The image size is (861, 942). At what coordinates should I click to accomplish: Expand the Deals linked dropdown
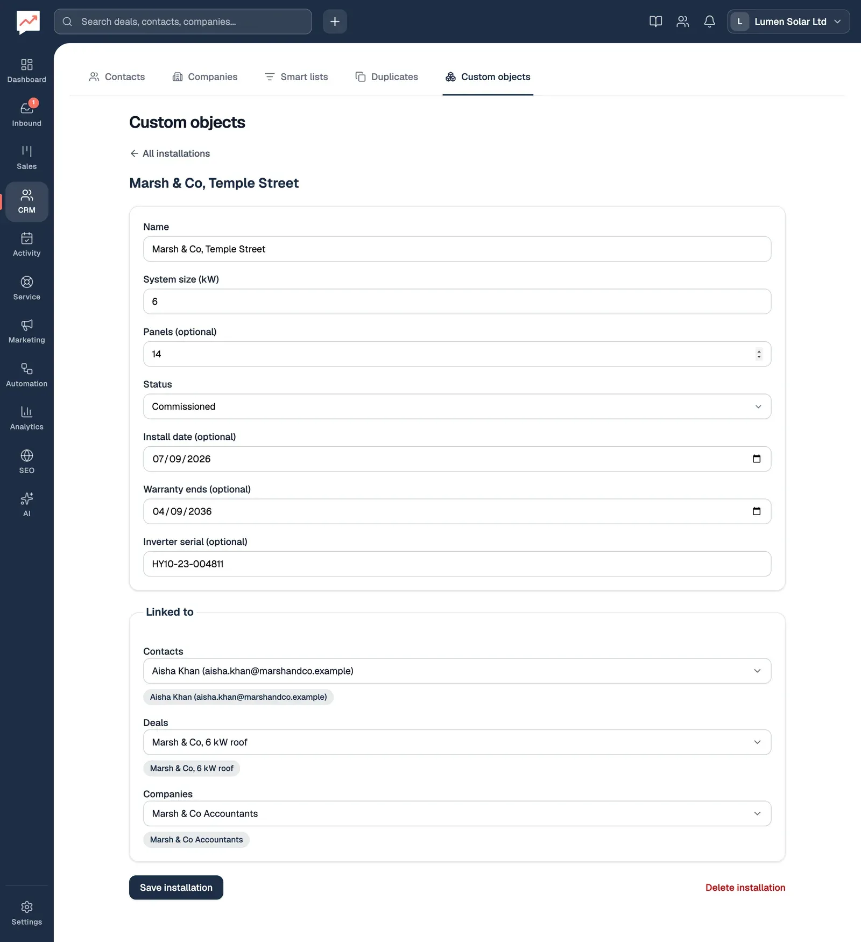(457, 742)
